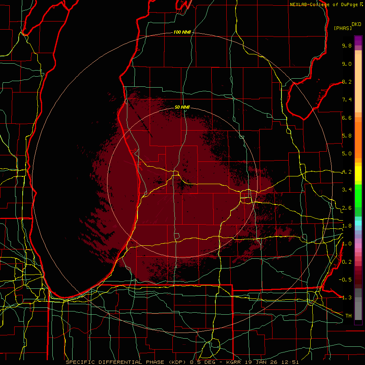Click the 8.2 legend value
This screenshot has width=365, height=365.
[x=347, y=82]
